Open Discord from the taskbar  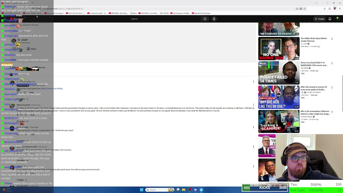[195, 190]
